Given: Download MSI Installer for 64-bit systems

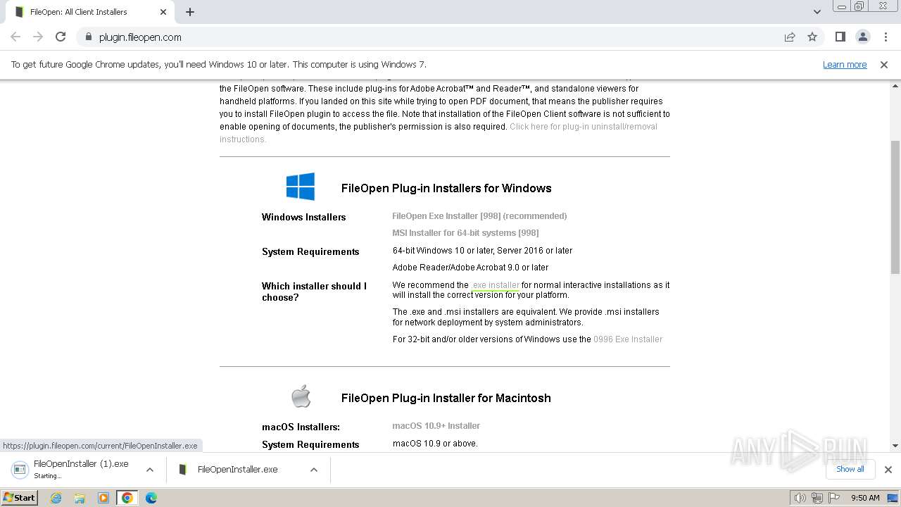Looking at the screenshot, I should pyautogui.click(x=465, y=233).
